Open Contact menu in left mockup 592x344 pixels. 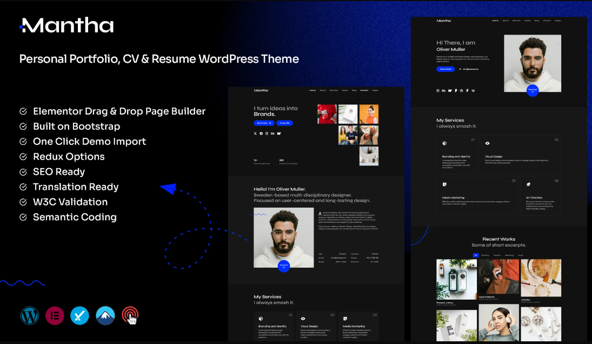364,90
